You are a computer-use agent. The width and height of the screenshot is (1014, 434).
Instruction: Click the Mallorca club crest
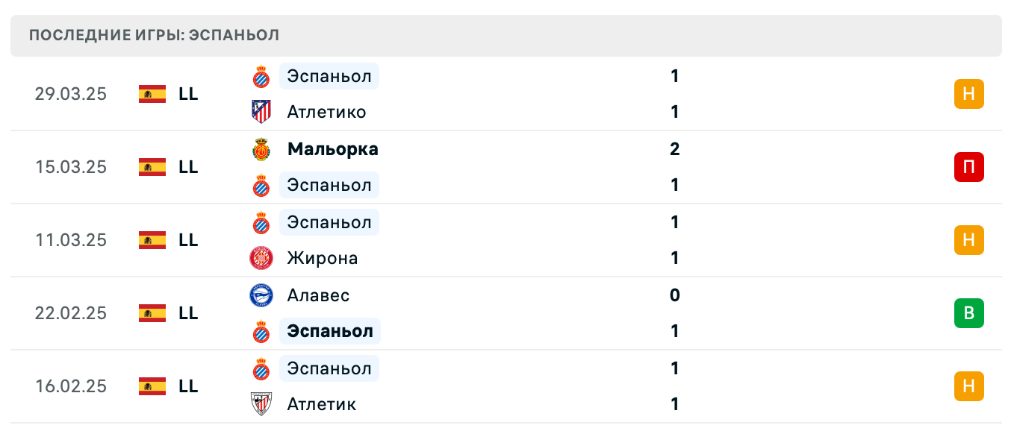[261, 149]
